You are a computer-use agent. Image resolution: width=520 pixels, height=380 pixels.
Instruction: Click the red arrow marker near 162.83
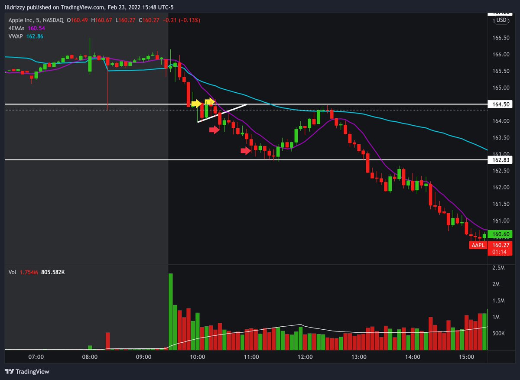click(246, 150)
